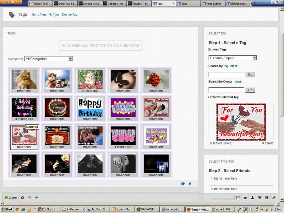Select Happy Birthday Sweetie tag
The image size is (284, 213).
tap(156, 108)
